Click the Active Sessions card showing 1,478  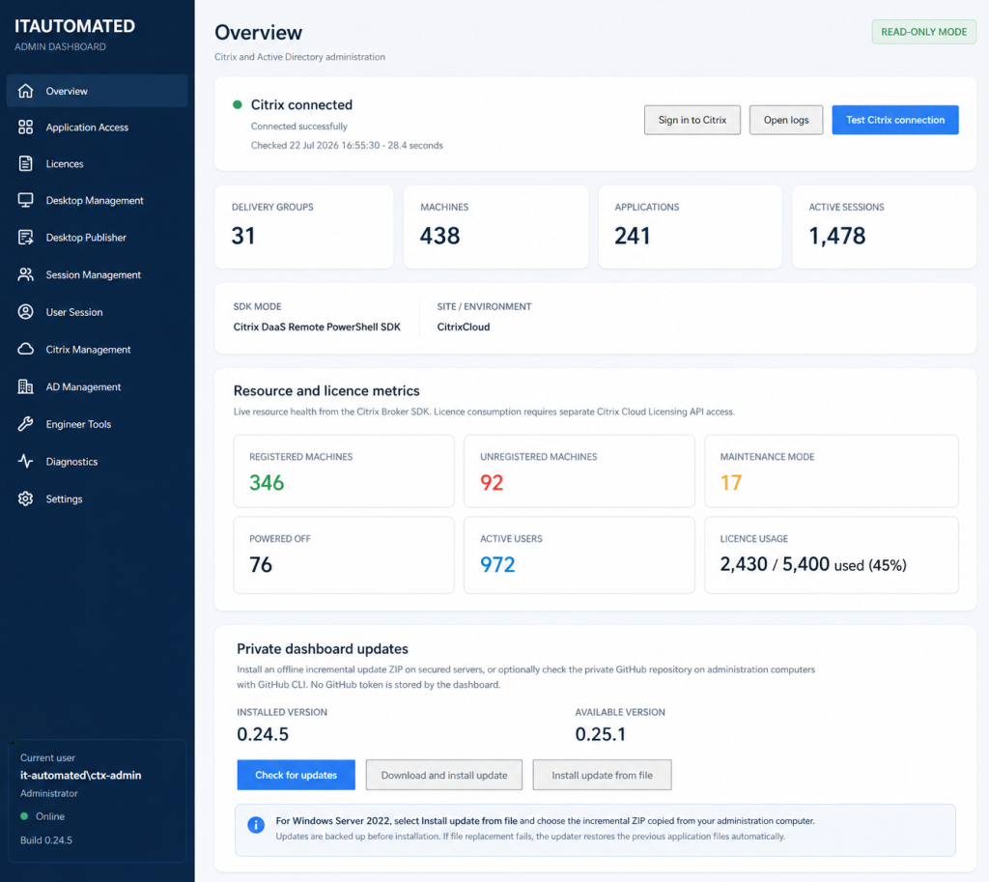click(885, 226)
